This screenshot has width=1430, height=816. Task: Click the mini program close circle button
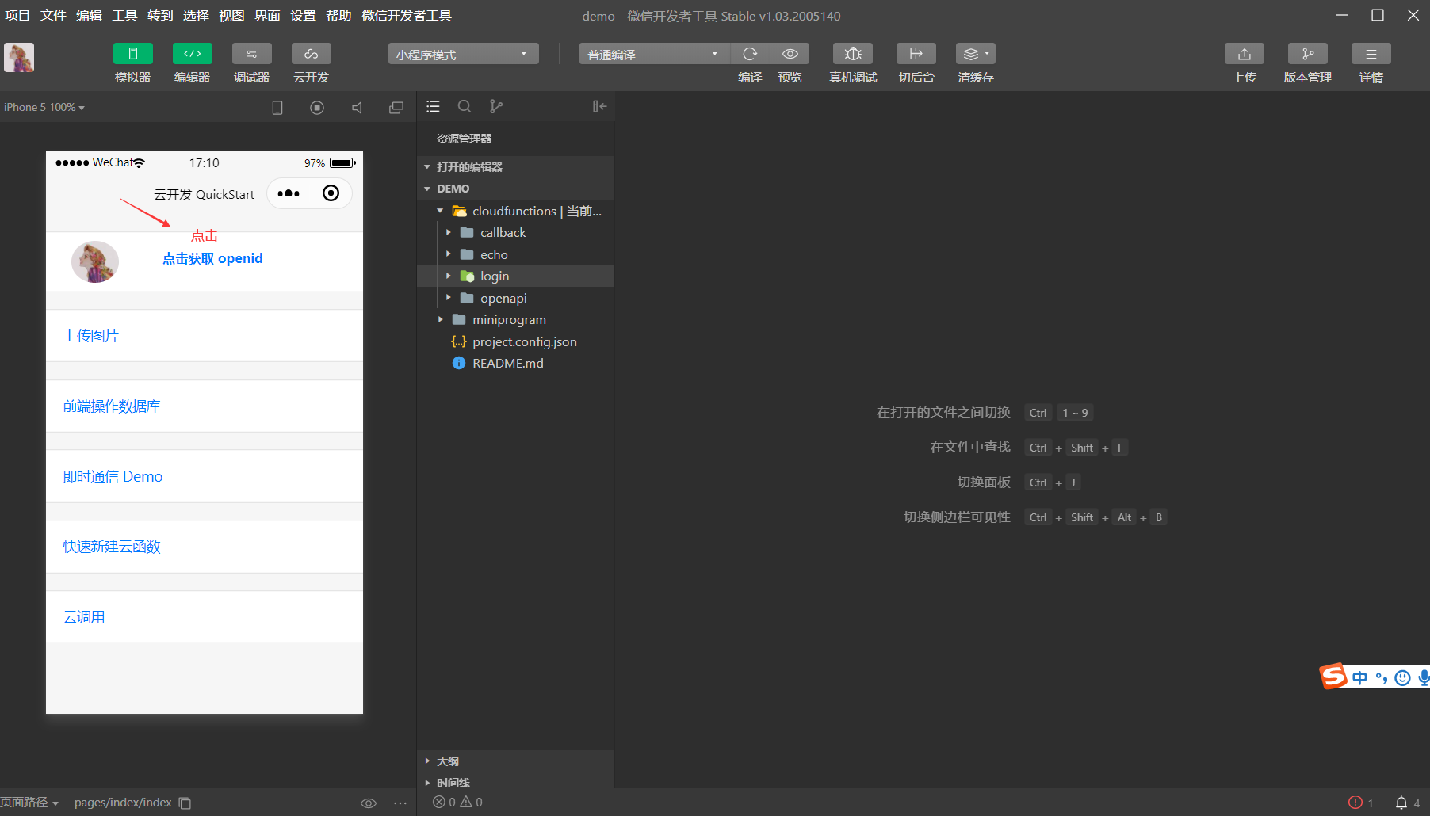[331, 193]
